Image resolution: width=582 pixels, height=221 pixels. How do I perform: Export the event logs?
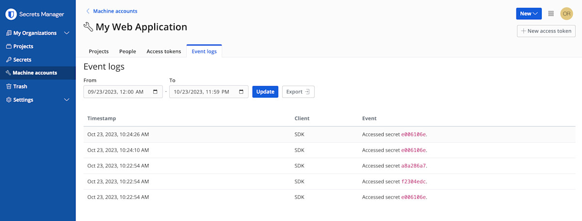point(298,92)
